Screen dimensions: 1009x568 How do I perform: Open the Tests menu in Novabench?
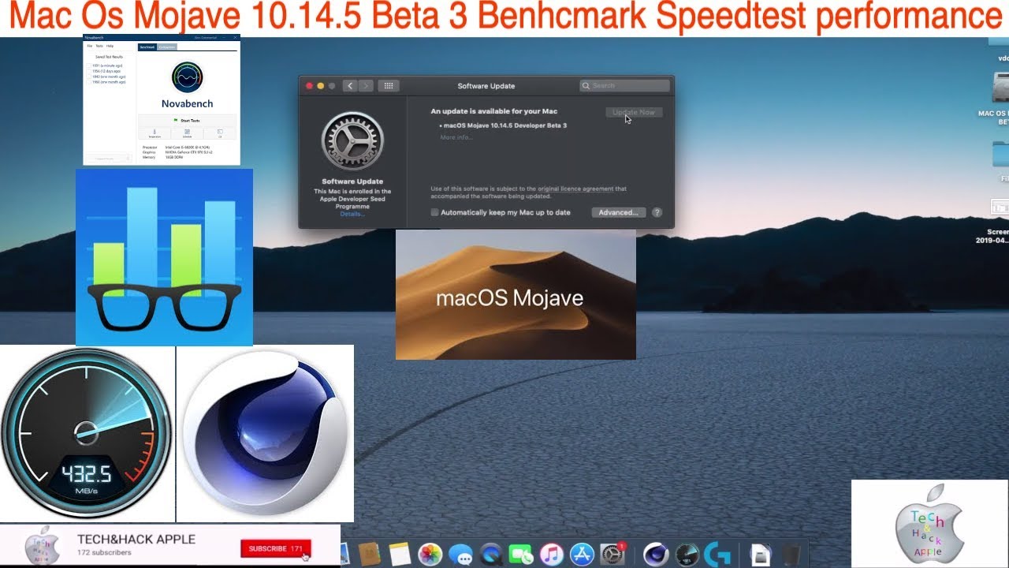pos(99,46)
